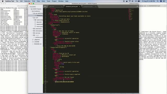Screen dimensions: 167x94
Task: Select the docker exec bash terminal tab
Action: click(x=150, y=6)
